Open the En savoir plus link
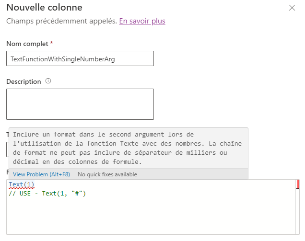 pyautogui.click(x=142, y=21)
